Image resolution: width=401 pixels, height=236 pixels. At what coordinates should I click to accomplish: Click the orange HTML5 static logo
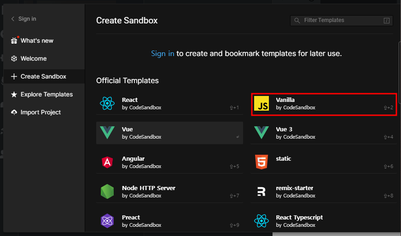click(262, 162)
